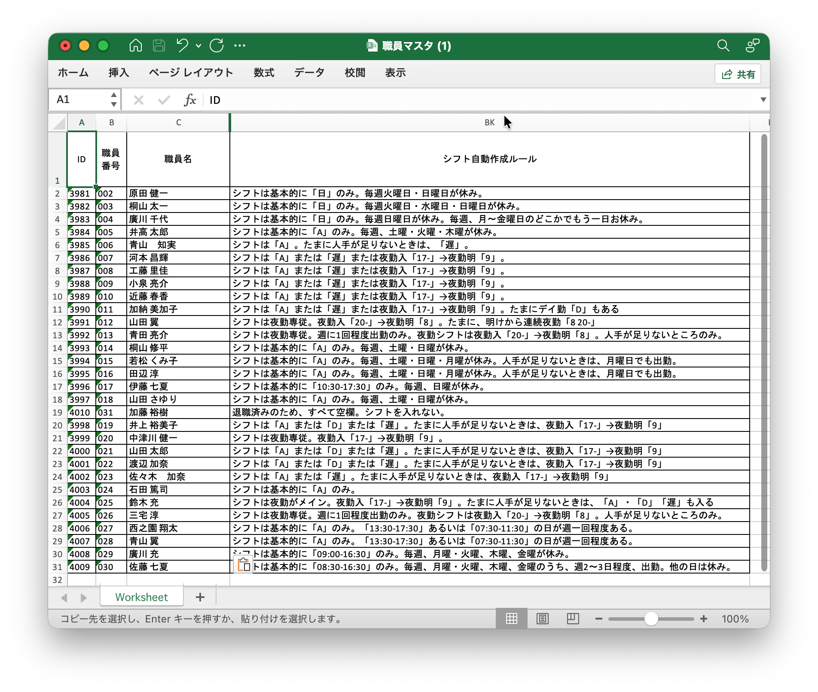Click the 共有 share button
The image size is (818, 692).
click(738, 74)
